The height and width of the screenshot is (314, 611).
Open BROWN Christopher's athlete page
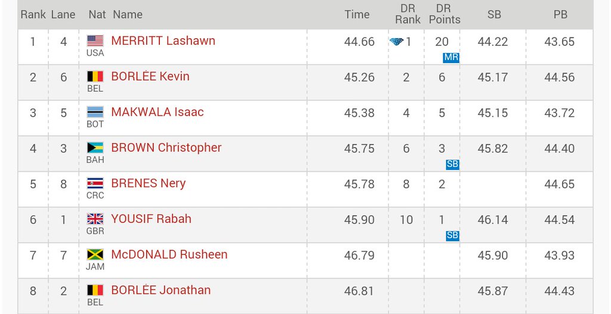[166, 148]
